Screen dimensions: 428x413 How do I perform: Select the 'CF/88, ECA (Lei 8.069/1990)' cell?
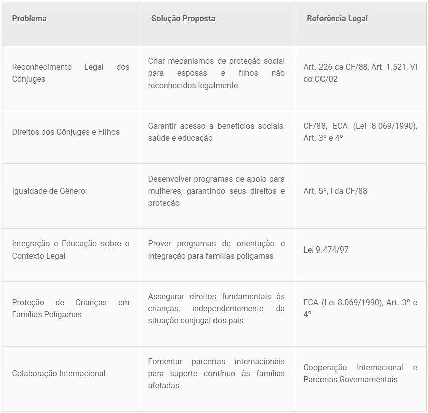[x=360, y=132]
